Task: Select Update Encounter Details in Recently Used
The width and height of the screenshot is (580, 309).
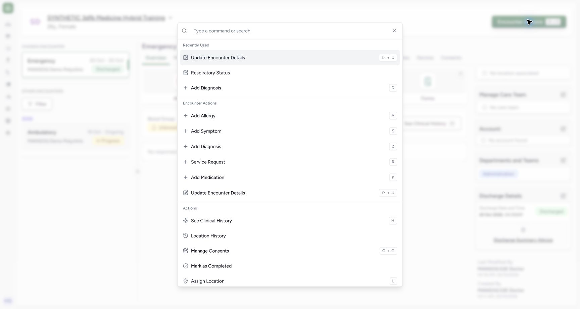Action: (x=290, y=58)
